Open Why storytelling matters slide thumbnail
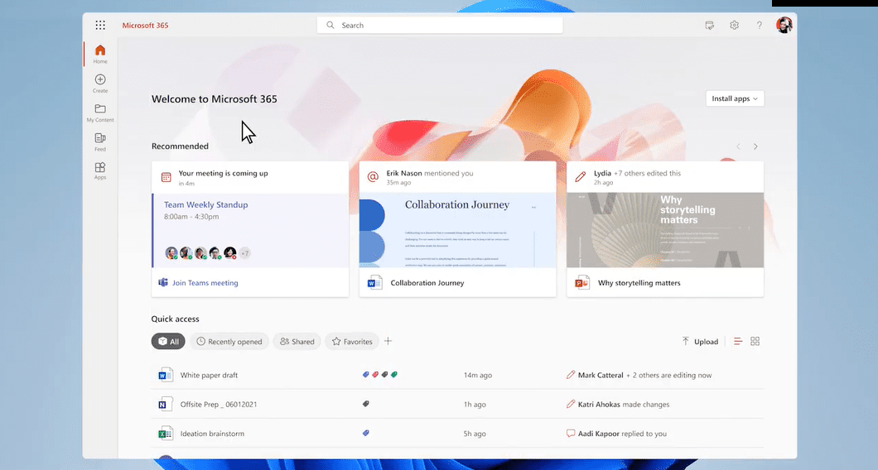878x470 pixels. [665, 230]
